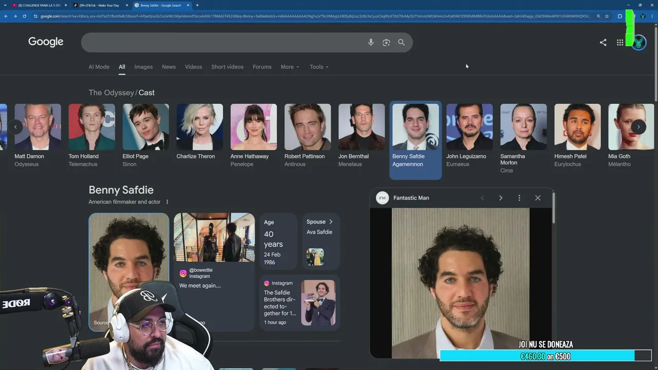Close the TikTok browser tab
This screenshot has width=658, height=370.
tap(126, 5)
